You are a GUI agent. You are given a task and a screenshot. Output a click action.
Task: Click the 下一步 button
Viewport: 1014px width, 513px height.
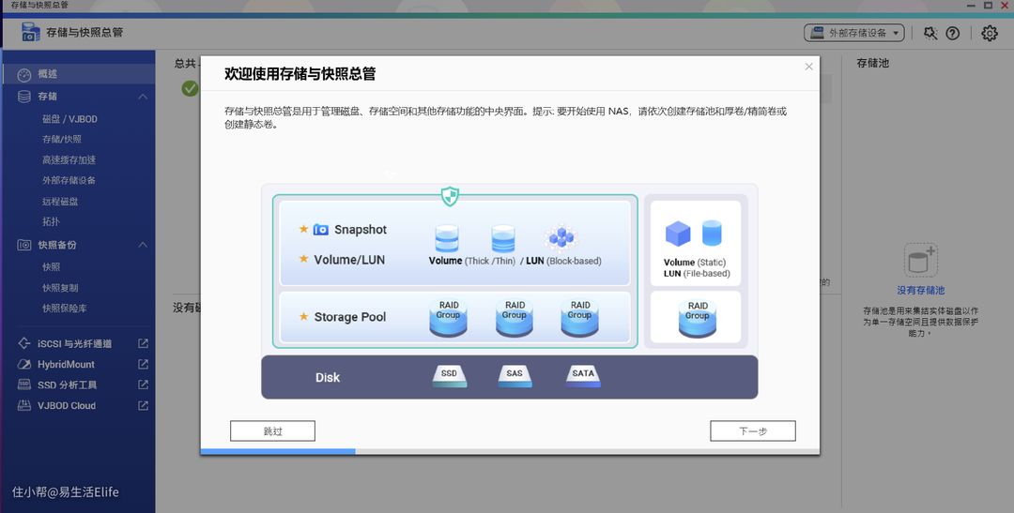pos(752,431)
